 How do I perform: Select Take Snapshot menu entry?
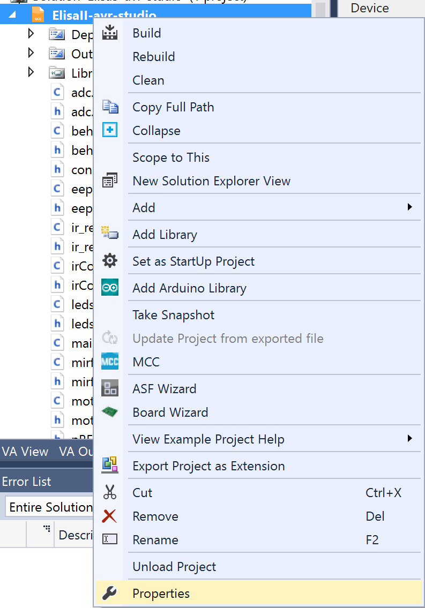173,315
